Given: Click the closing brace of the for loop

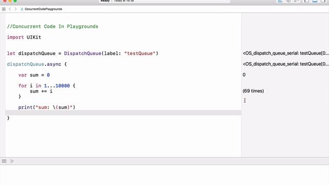Looking at the screenshot, I should 20,97.
